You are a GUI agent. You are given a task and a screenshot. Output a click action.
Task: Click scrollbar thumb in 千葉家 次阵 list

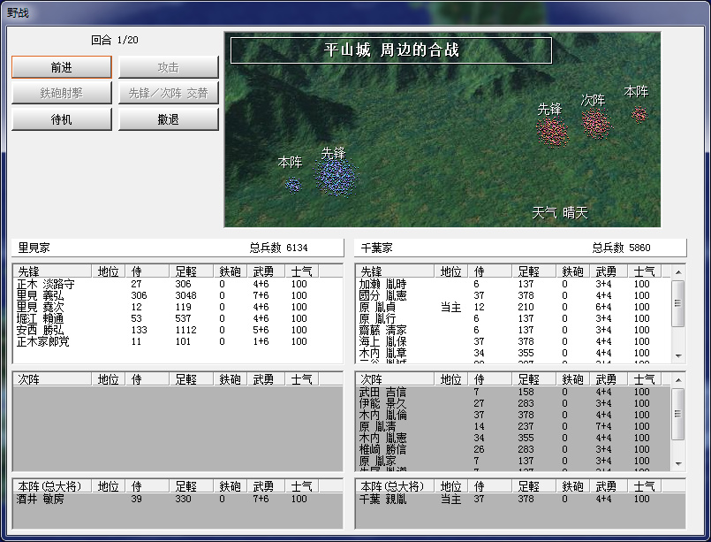(x=678, y=414)
